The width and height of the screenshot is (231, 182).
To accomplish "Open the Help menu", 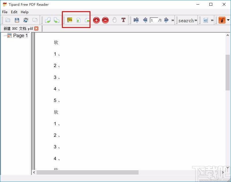I will pyautogui.click(x=24, y=12).
